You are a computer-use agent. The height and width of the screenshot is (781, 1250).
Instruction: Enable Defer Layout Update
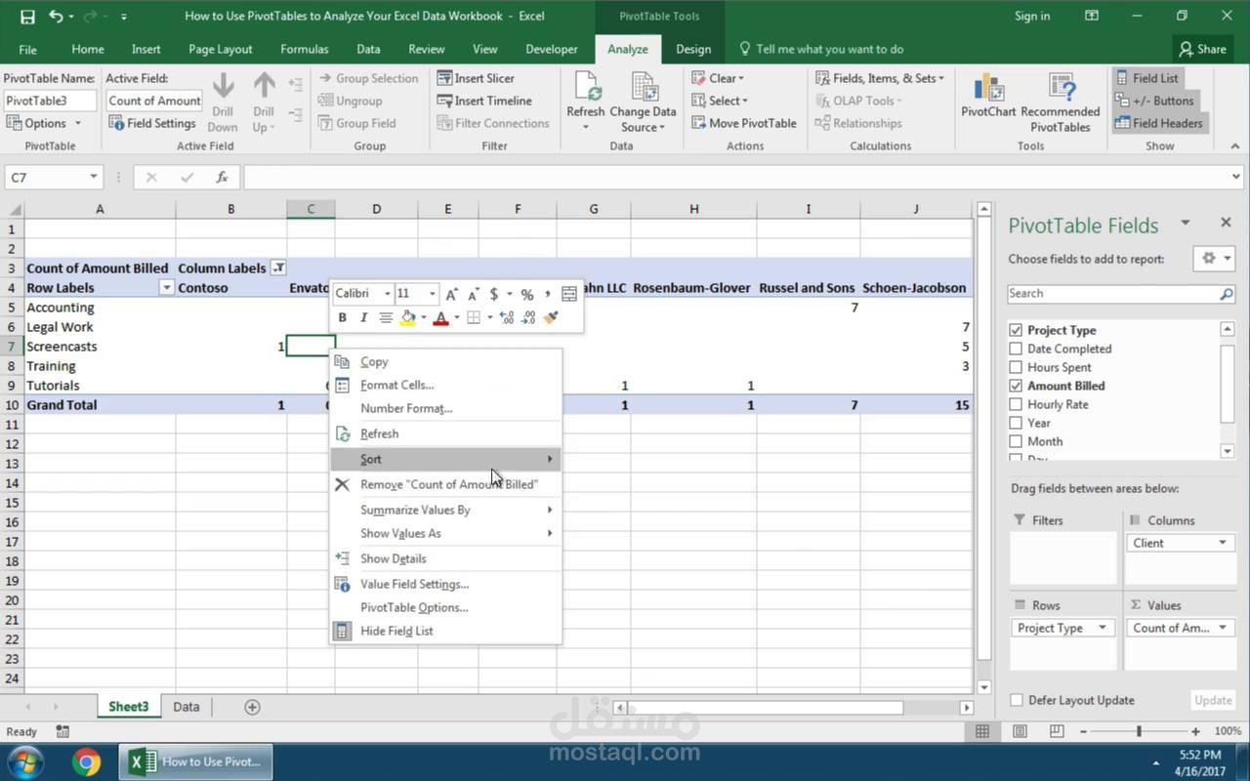click(1017, 700)
